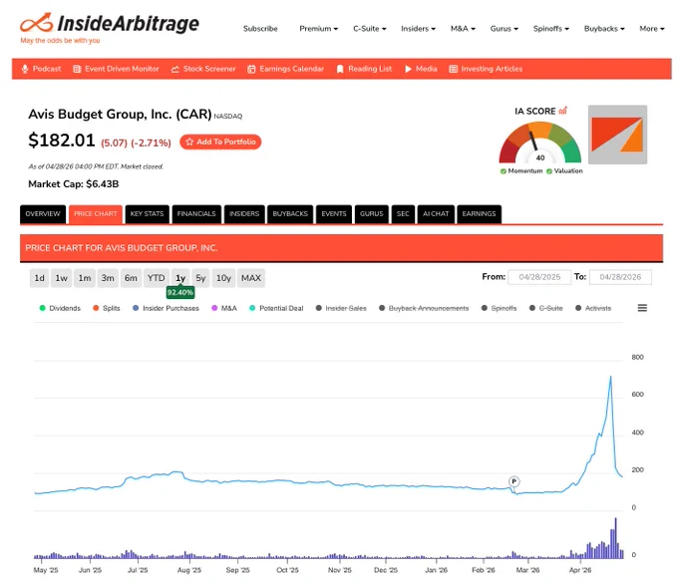Click the Earnings Calendar icon
Viewport: 678px width, 583px height.
(x=251, y=69)
